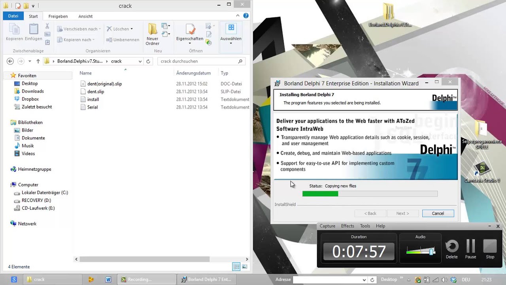Open Borland.Delphi.v7 desktop folder

click(390, 15)
